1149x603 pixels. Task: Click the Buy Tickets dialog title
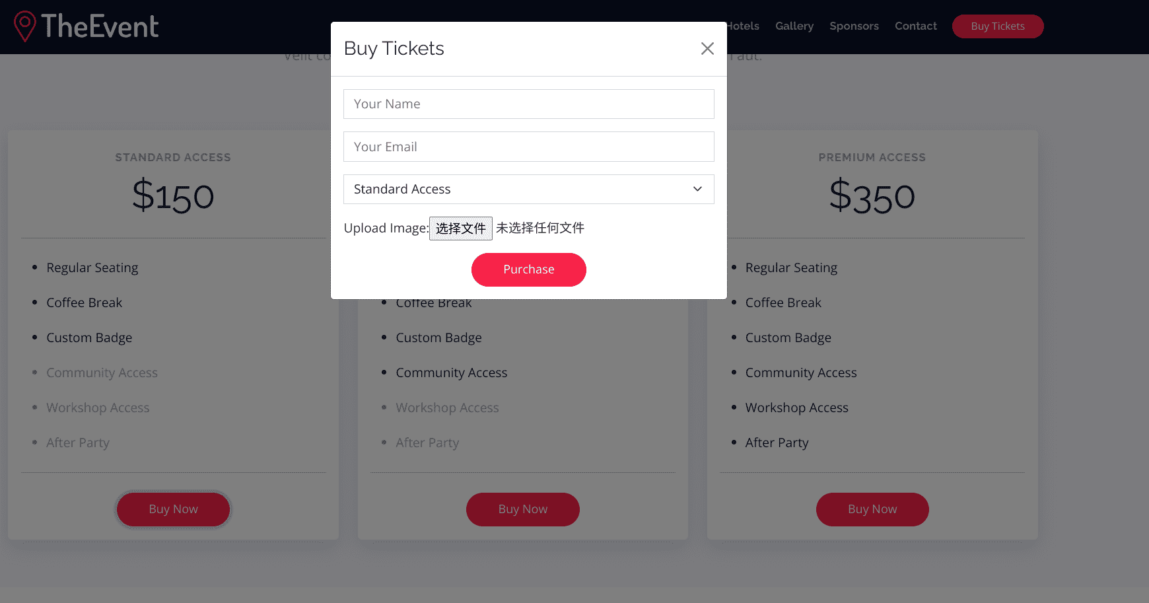394,48
